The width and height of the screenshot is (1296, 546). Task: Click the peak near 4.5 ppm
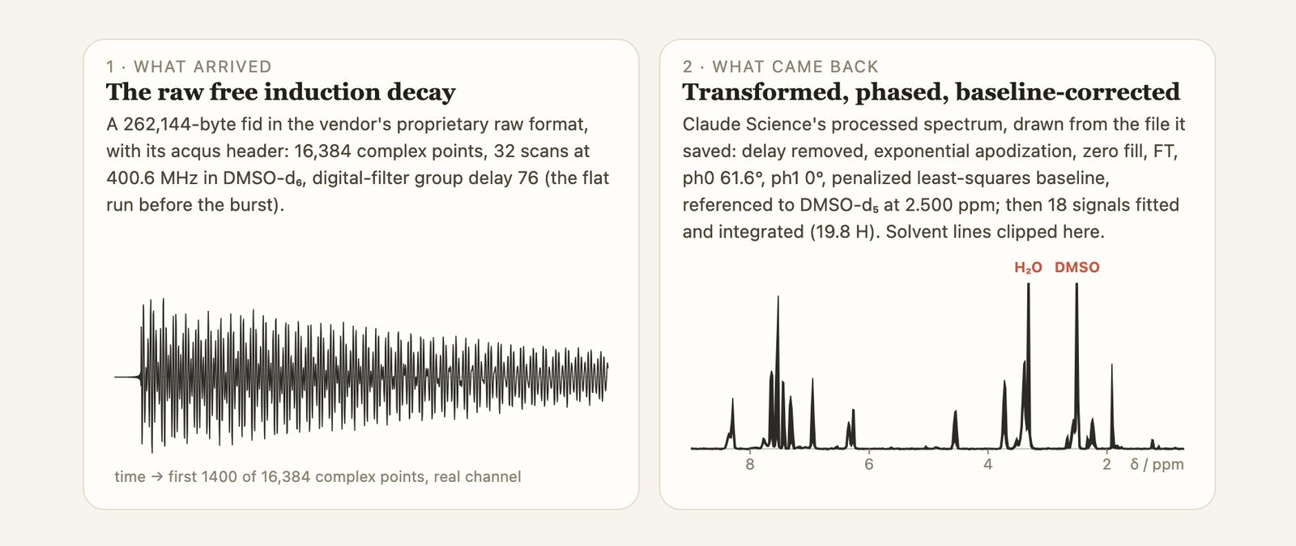956,429
